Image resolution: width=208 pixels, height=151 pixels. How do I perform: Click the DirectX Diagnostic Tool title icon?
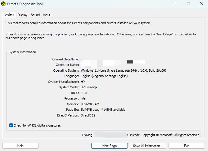click(x=3, y=4)
